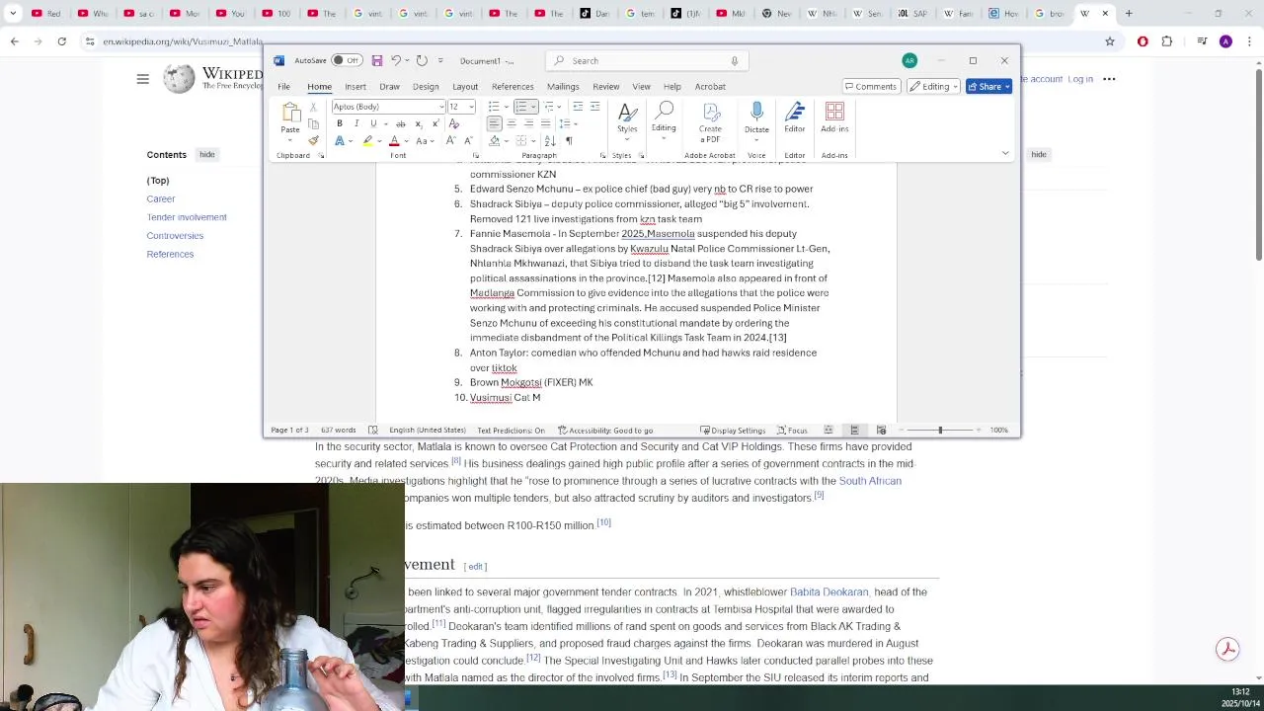
Task: Switch to the Insert tab
Action: tap(355, 86)
